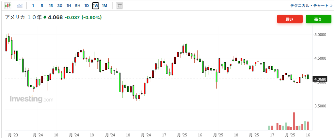The image size is (334, 138).
Task: Switch to the area chart icon
Action: click(x=20, y=6)
